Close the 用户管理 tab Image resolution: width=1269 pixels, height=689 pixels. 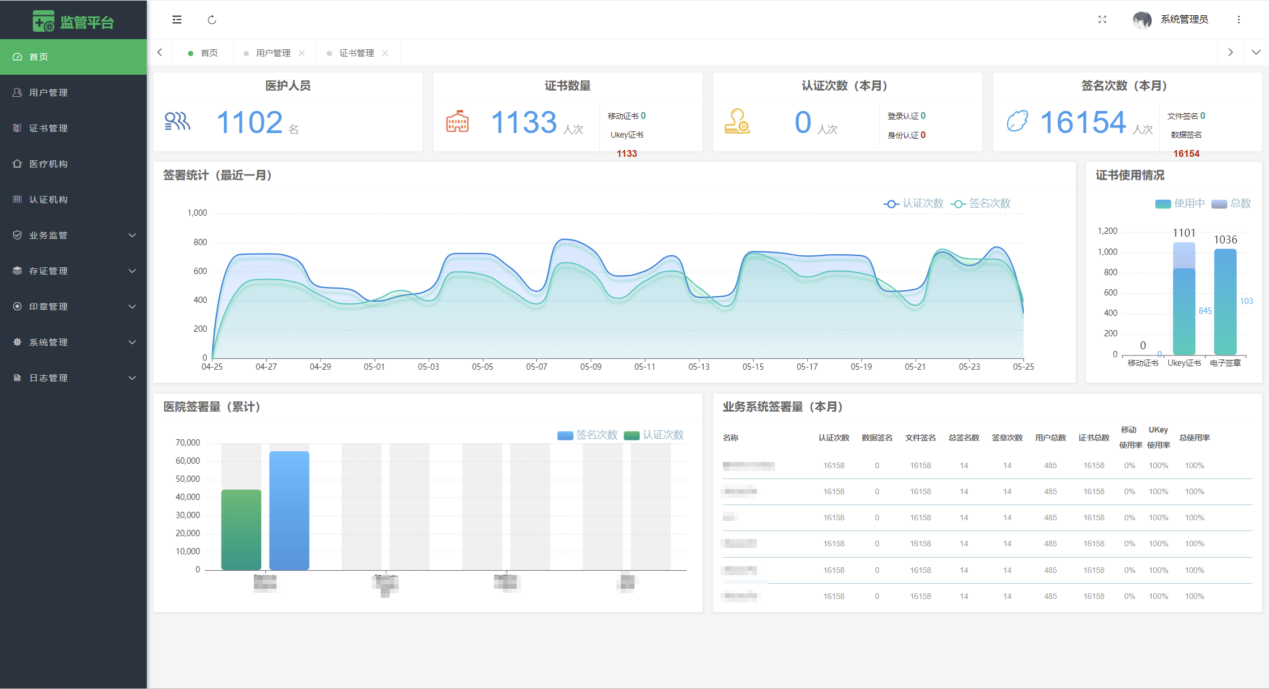(301, 53)
